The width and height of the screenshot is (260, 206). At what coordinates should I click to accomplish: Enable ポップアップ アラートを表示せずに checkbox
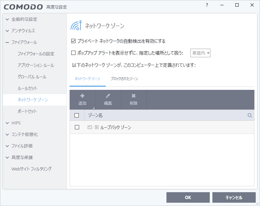(x=74, y=53)
